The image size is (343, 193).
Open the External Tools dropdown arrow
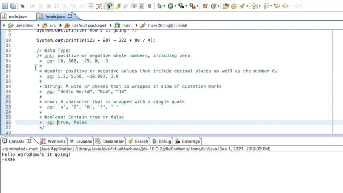click(x=197, y=6)
